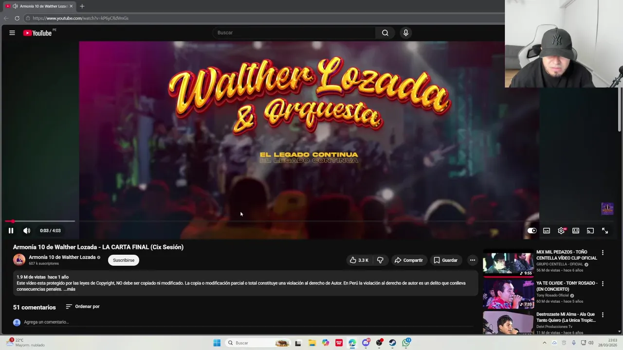Open Destrozaste Mi Alma video title
The height and width of the screenshot is (350, 623).
point(566,317)
